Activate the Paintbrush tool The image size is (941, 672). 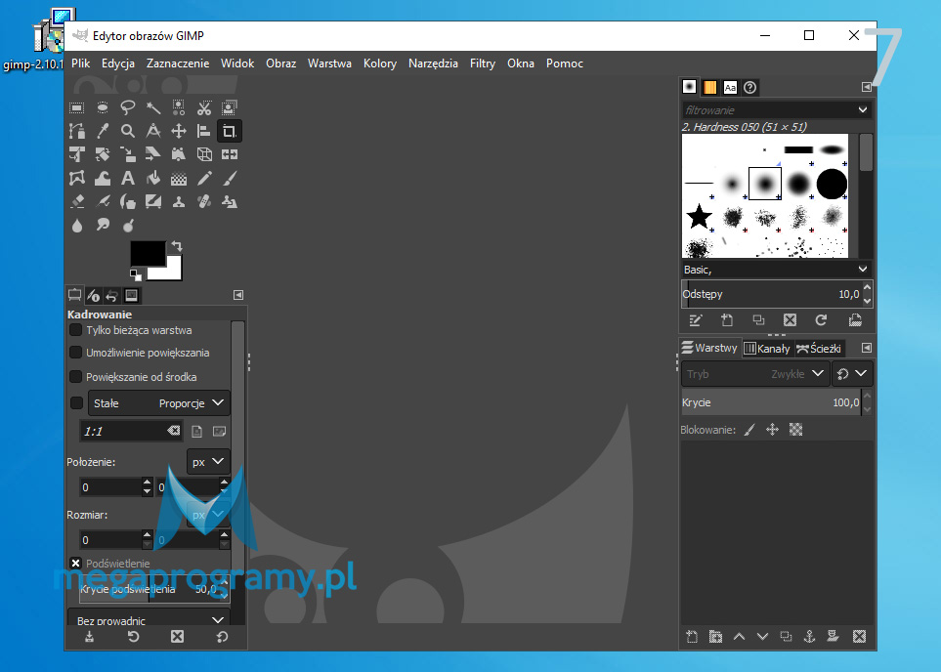(x=230, y=178)
